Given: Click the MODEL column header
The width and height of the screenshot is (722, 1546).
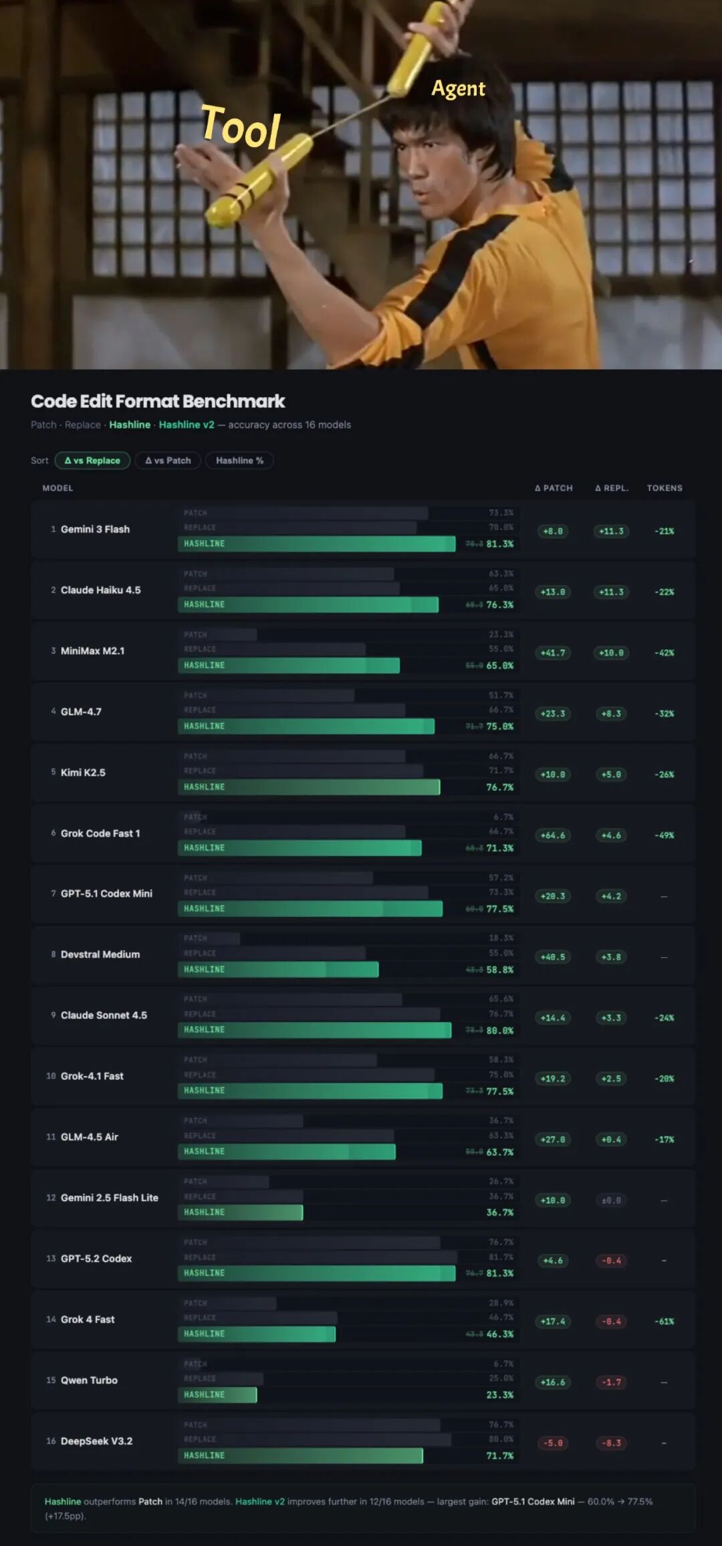Looking at the screenshot, I should tap(58, 488).
